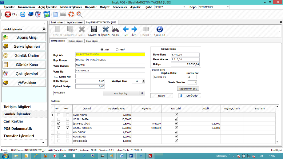Viewport: 283px width, 159px height.
Task: Open the Depo DEPO MERKEZ dropdown
Action: [227, 6]
